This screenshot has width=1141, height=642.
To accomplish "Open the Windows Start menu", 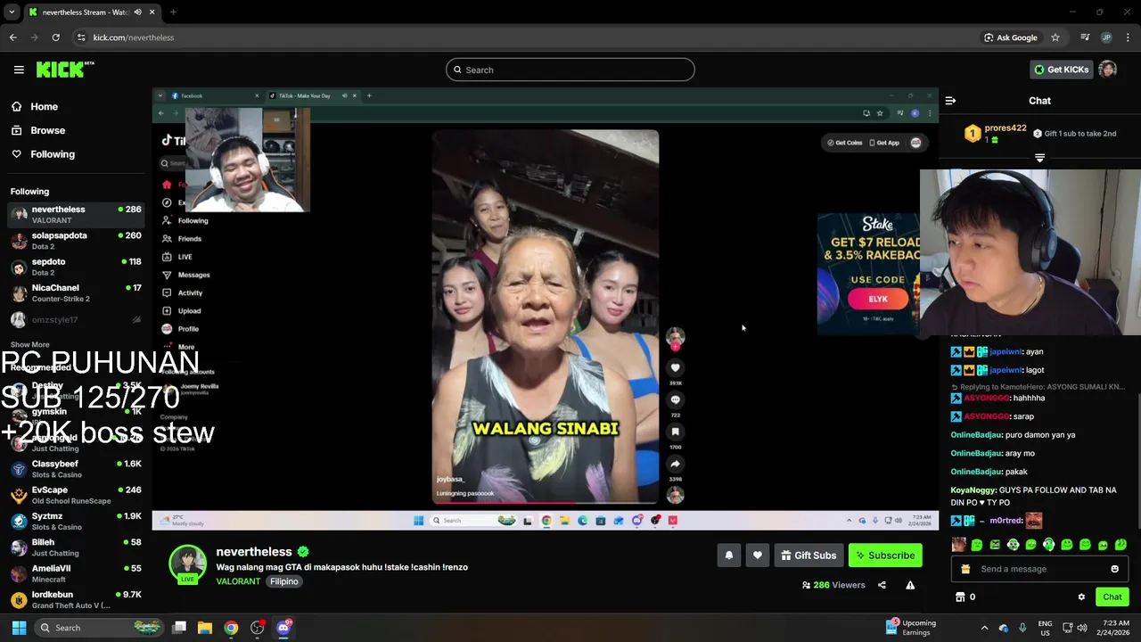I will click(x=19, y=628).
